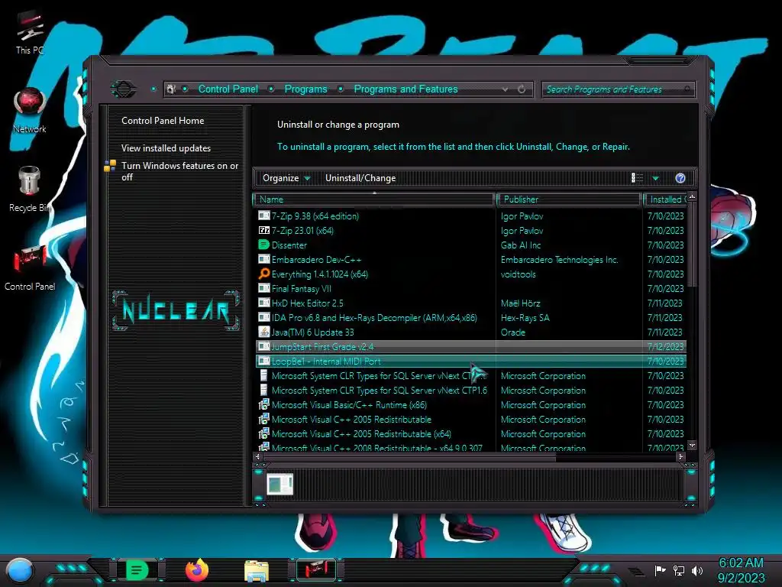Select 7-Zip 23.01 (x64) entry
Viewport: 782px width, 587px height.
(x=470, y=231)
